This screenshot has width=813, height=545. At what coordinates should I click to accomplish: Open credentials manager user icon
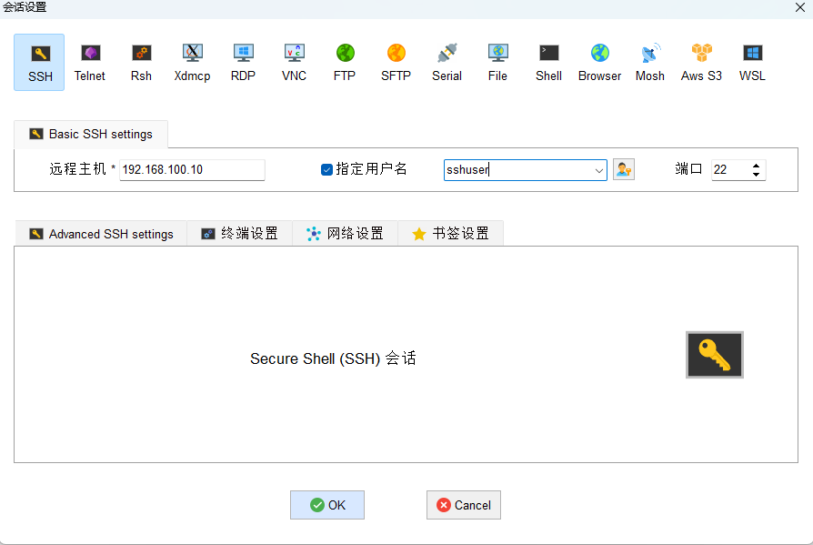tap(624, 169)
